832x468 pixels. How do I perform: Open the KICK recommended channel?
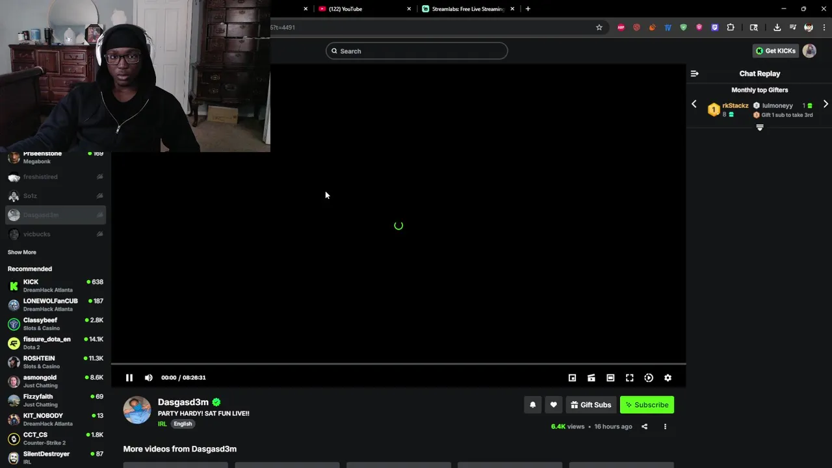55,285
